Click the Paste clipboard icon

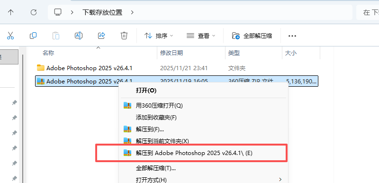(x=56, y=36)
